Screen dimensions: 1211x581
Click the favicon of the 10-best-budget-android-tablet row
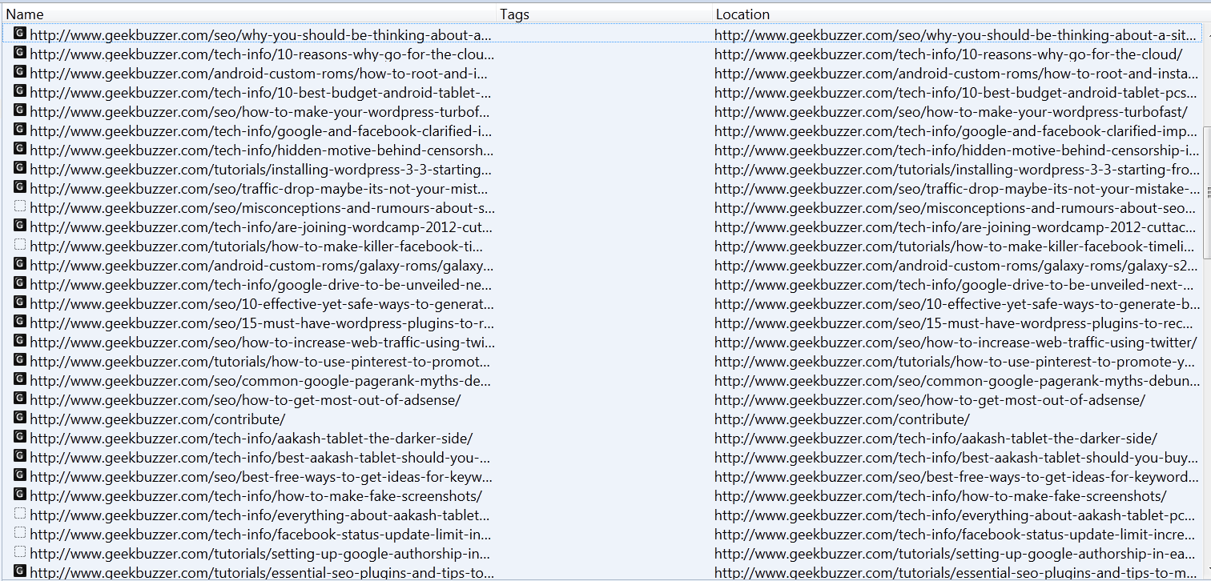point(20,91)
